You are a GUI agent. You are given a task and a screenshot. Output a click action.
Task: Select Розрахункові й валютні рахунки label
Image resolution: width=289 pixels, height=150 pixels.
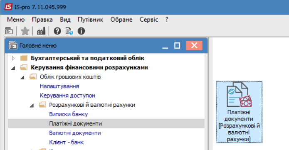(92, 105)
